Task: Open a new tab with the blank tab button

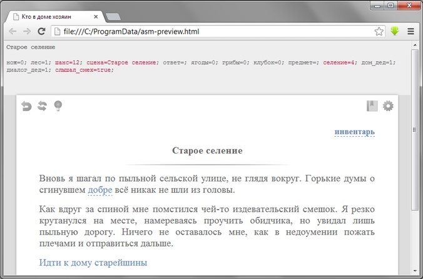Action: (x=113, y=17)
